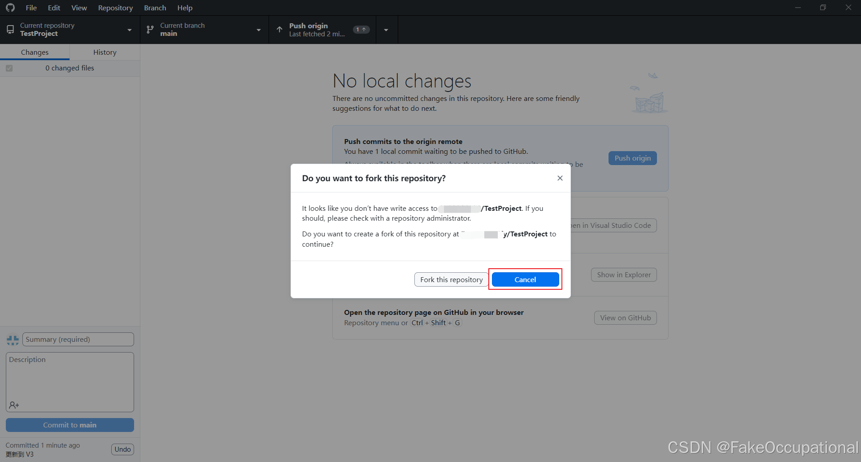
Task: Click the git branch icon in toolbar
Action: point(150,30)
